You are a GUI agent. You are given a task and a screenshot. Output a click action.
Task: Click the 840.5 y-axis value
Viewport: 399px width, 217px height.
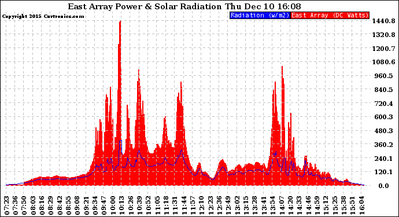click(383, 90)
